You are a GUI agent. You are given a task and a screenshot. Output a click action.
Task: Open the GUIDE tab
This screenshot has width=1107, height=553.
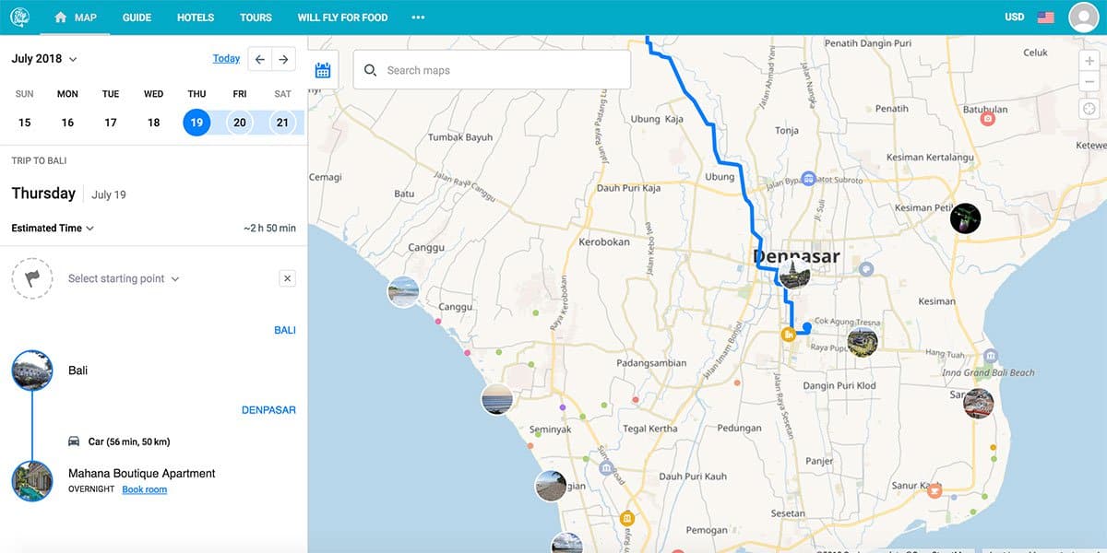137,18
